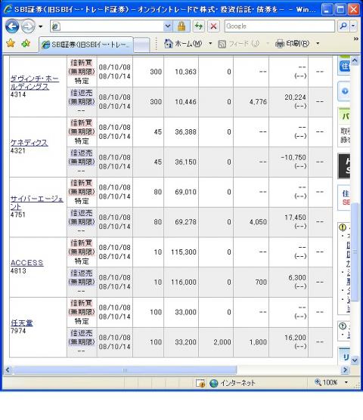
Task: Click the インターネット zone globe icon
Action: tap(214, 383)
